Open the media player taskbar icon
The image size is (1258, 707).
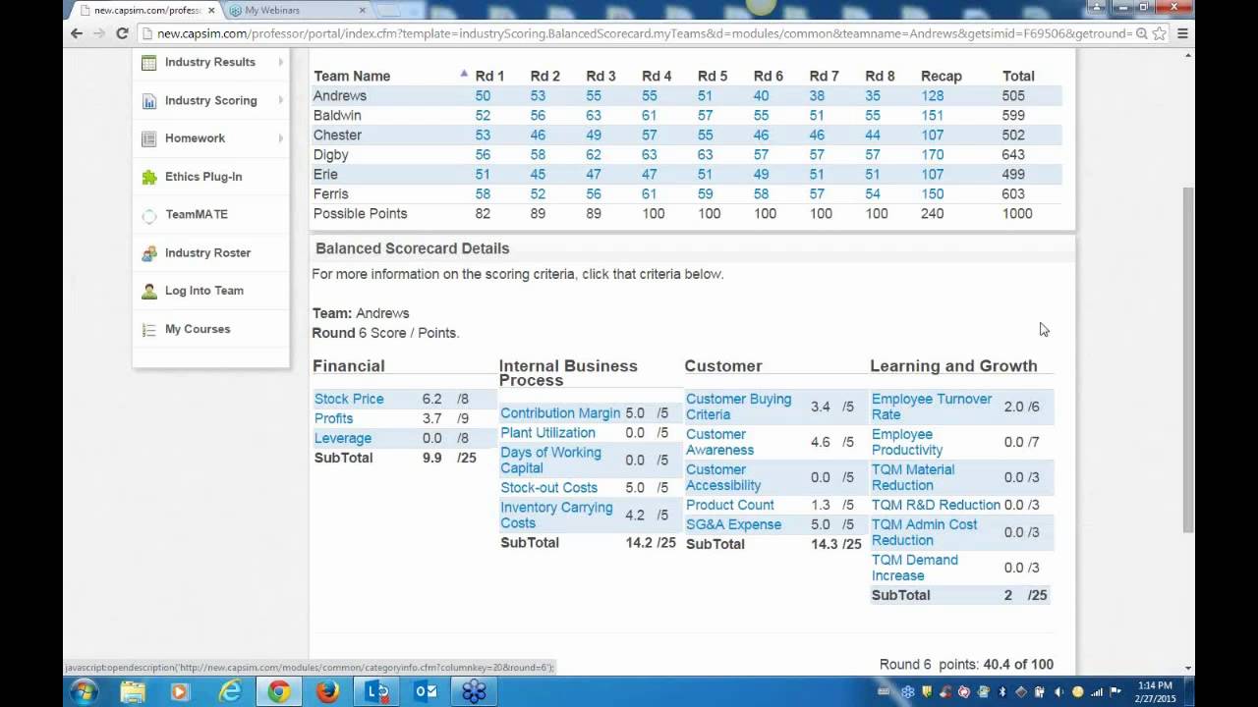[179, 691]
